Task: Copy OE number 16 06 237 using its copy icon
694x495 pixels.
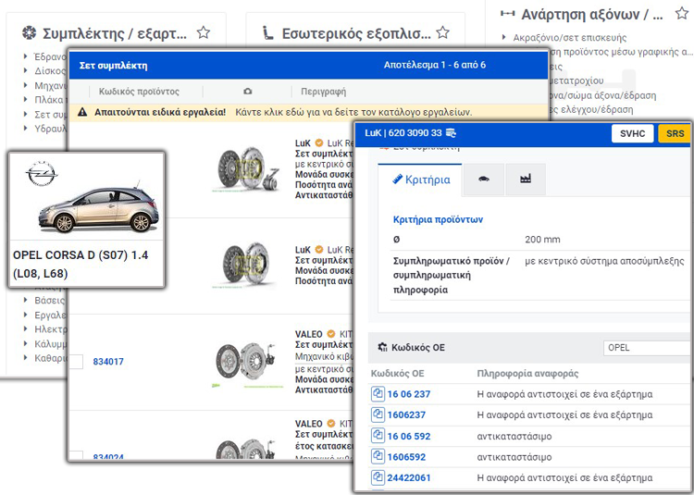Action: [378, 394]
